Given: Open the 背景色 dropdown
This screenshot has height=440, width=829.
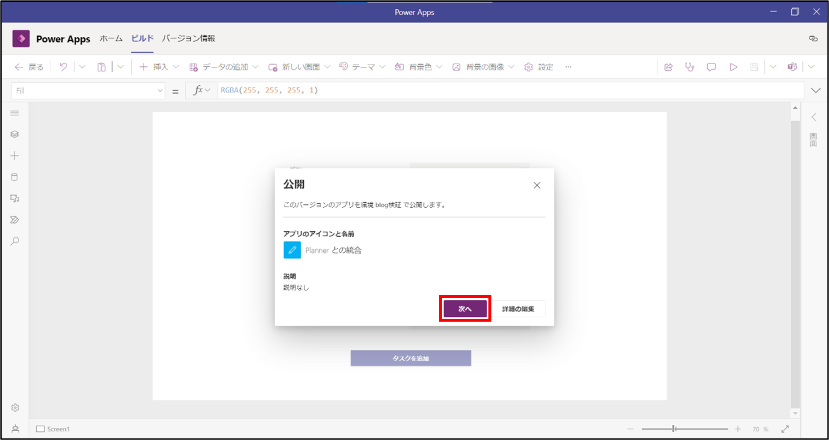Looking at the screenshot, I should click(419, 67).
